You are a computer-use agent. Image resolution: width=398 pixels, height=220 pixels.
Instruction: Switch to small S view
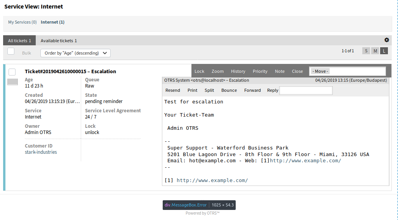(366, 51)
